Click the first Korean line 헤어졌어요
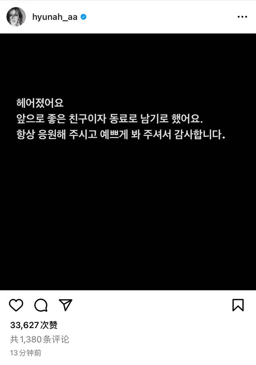This screenshot has width=256, height=365. click(40, 103)
